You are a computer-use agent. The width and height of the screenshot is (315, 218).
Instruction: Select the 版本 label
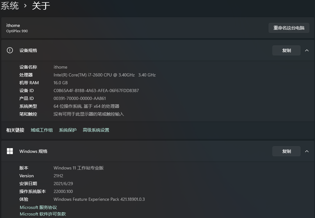24,168
